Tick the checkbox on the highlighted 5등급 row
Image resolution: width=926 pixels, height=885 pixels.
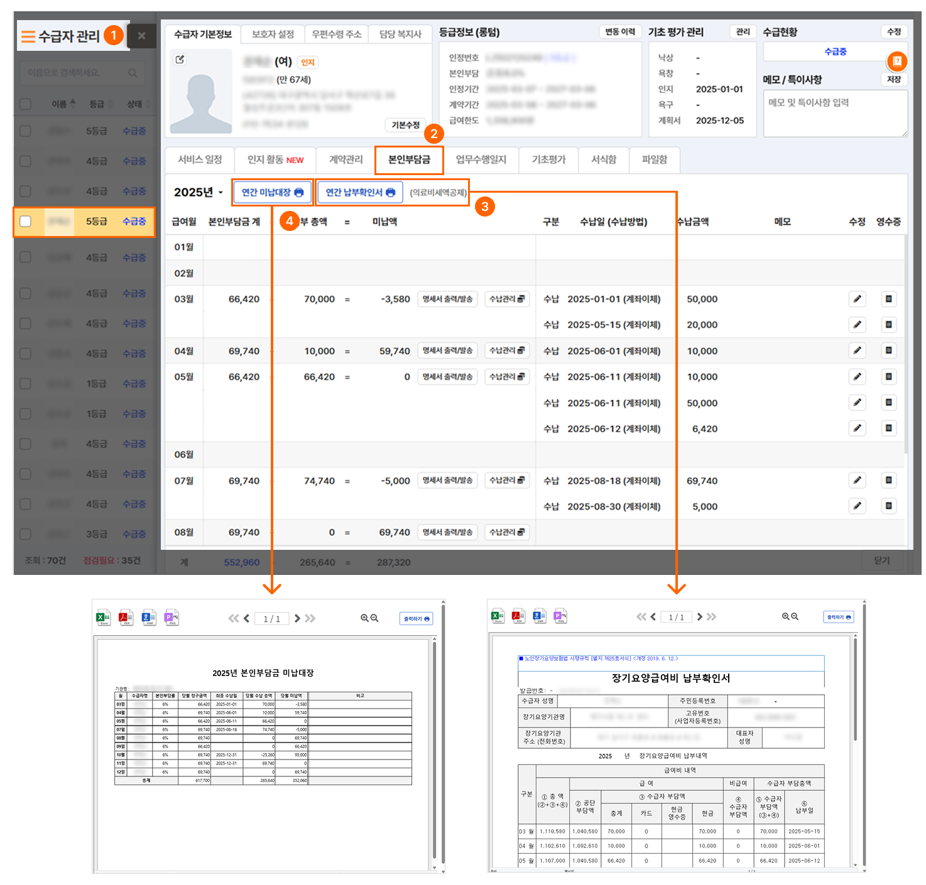click(x=26, y=222)
